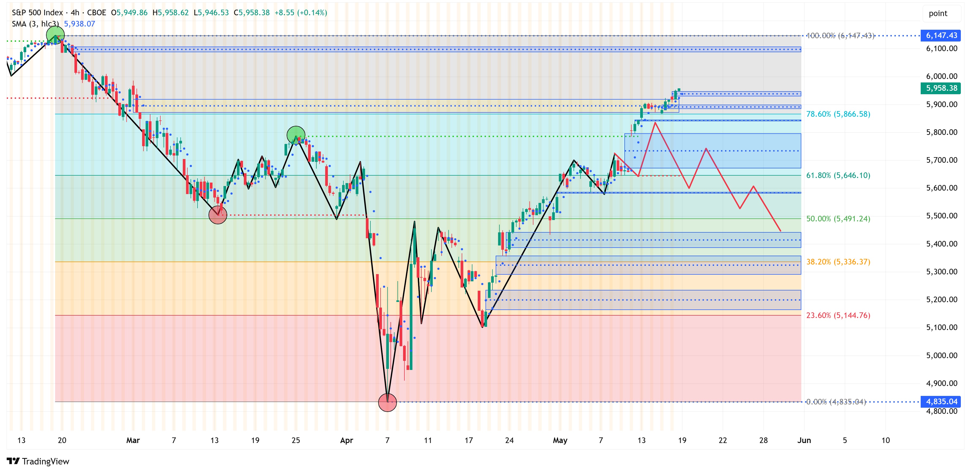
Task: Click the 'Jun' date on the time axis
Action: (804, 440)
